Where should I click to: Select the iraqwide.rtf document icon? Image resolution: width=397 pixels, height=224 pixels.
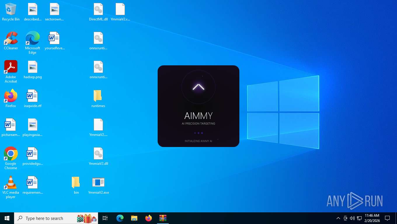pyautogui.click(x=33, y=99)
